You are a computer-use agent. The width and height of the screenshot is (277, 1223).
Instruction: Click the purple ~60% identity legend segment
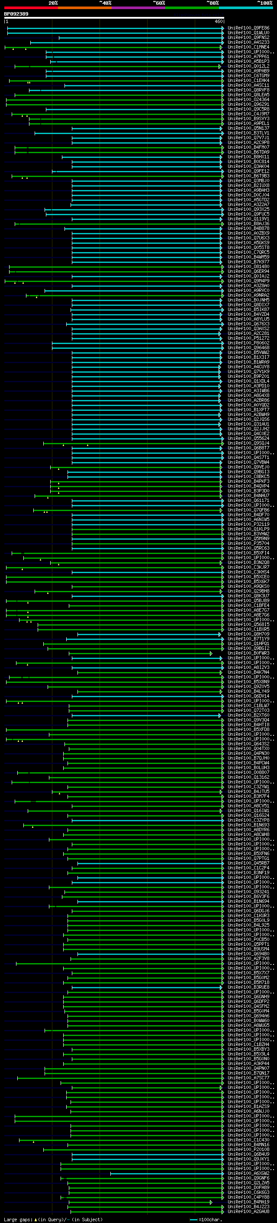point(138,8)
